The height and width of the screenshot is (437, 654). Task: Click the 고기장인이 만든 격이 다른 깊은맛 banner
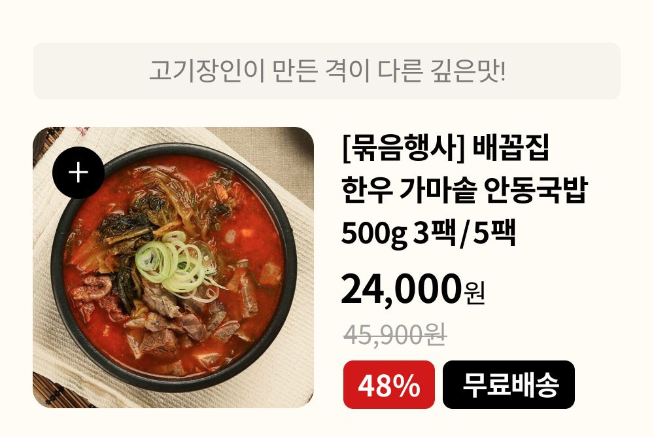[326, 71]
